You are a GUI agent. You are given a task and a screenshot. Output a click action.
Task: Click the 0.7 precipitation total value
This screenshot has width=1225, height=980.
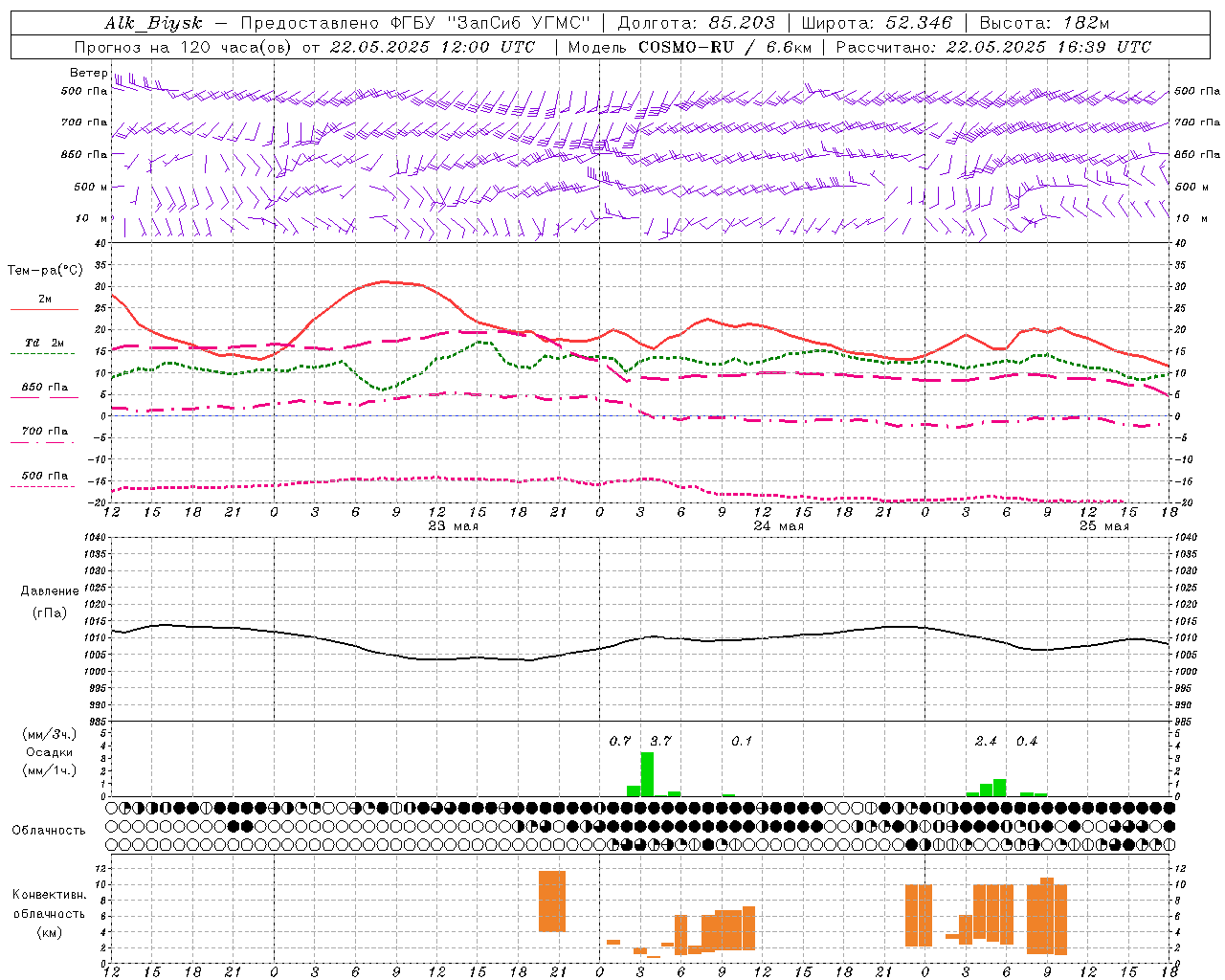click(x=620, y=741)
